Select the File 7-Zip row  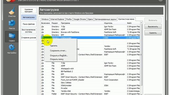point(90,63)
